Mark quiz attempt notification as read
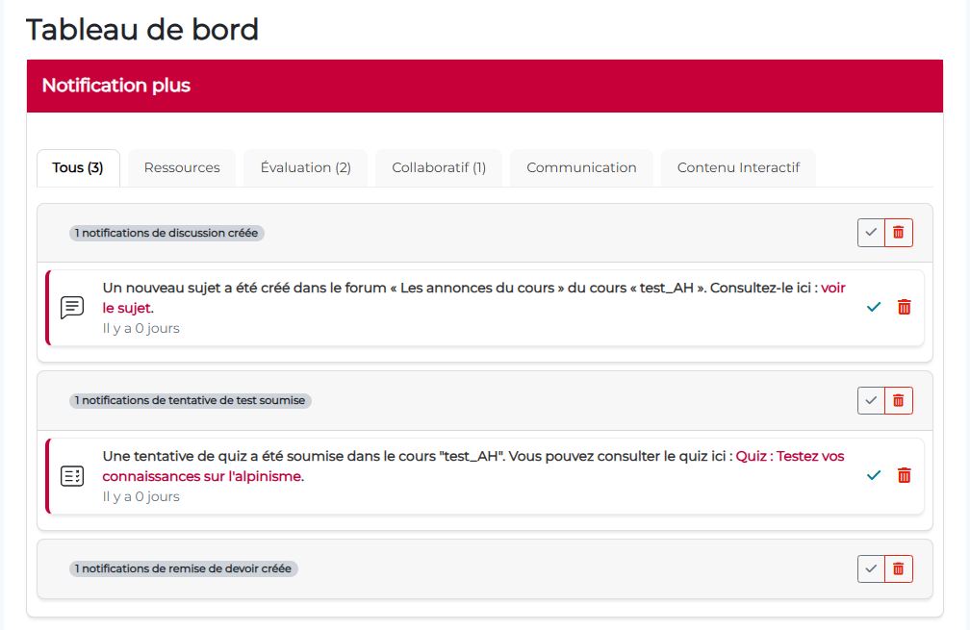Viewport: 970px width, 630px height. pos(874,475)
